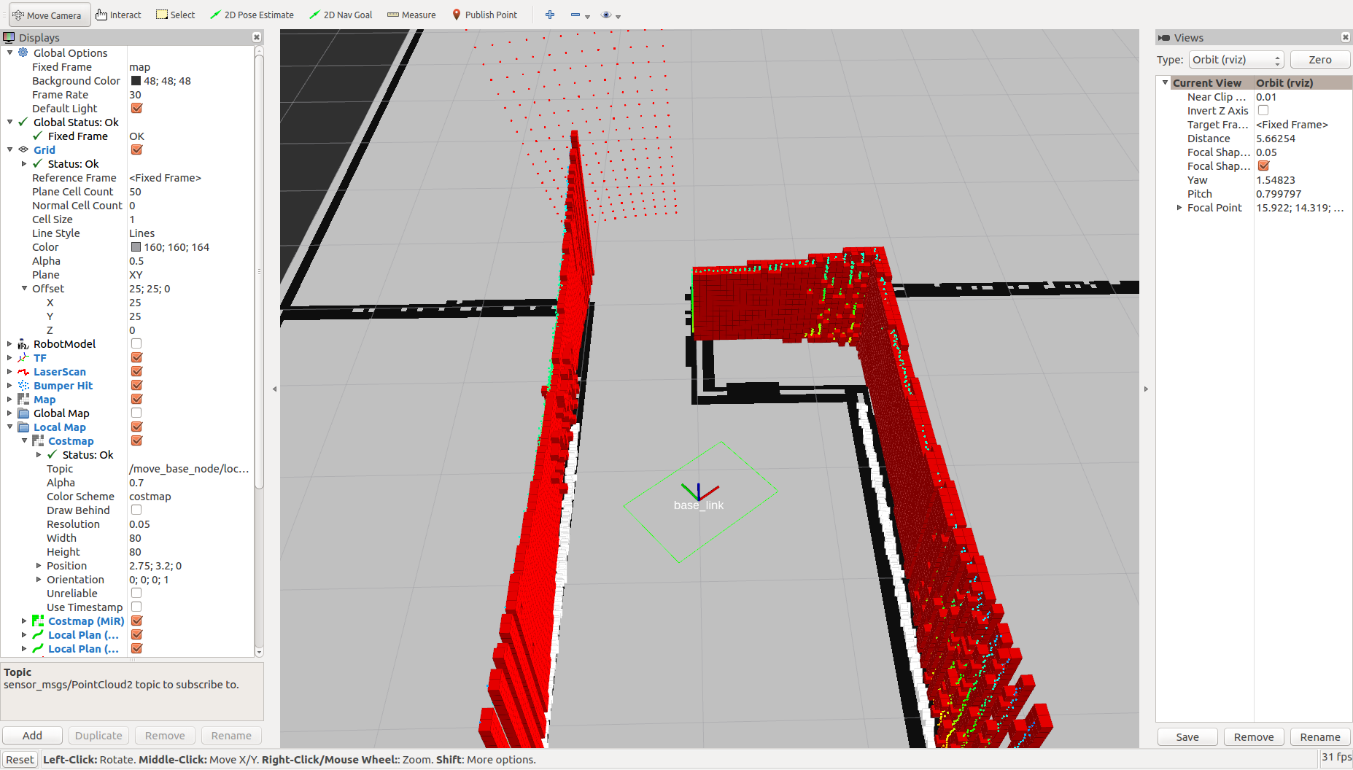Enable the RobotModel display checkbox
The height and width of the screenshot is (770, 1353).
(136, 343)
